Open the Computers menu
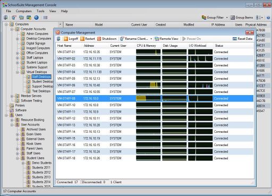 point(24,11)
